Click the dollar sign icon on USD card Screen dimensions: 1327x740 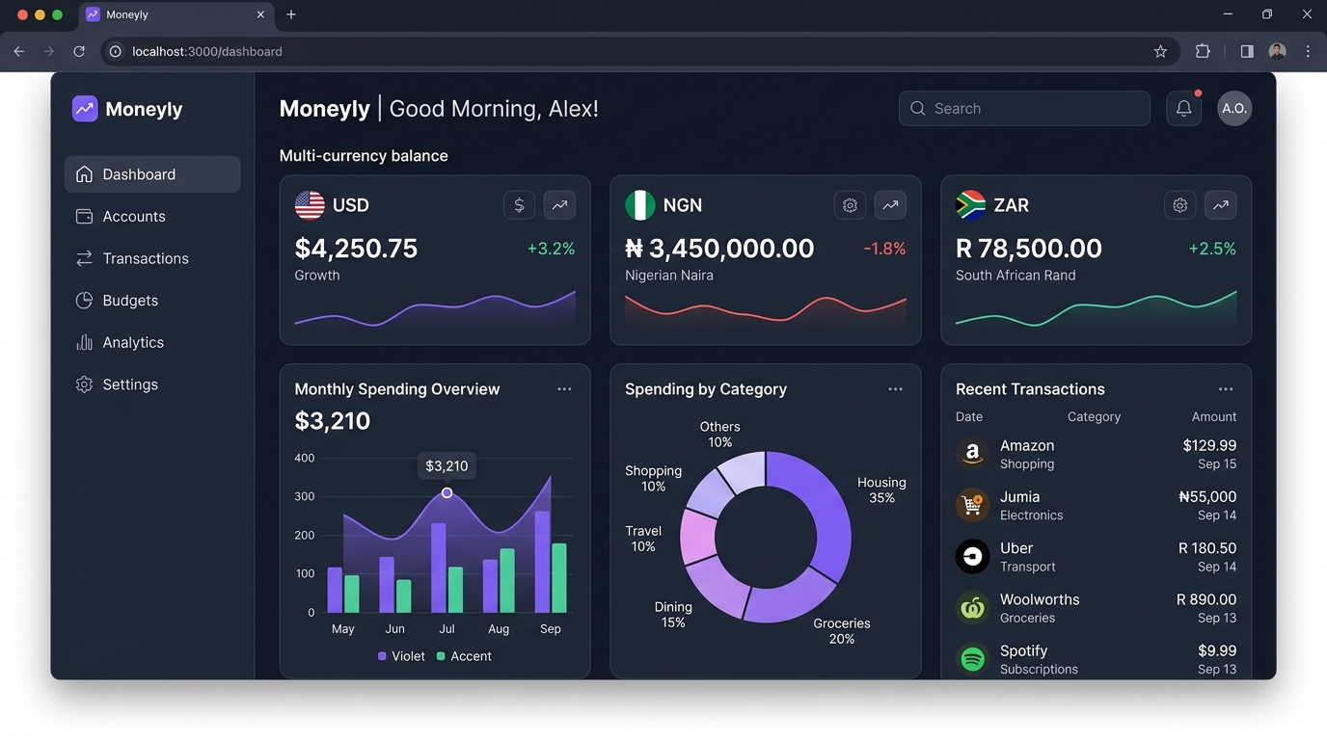point(519,205)
